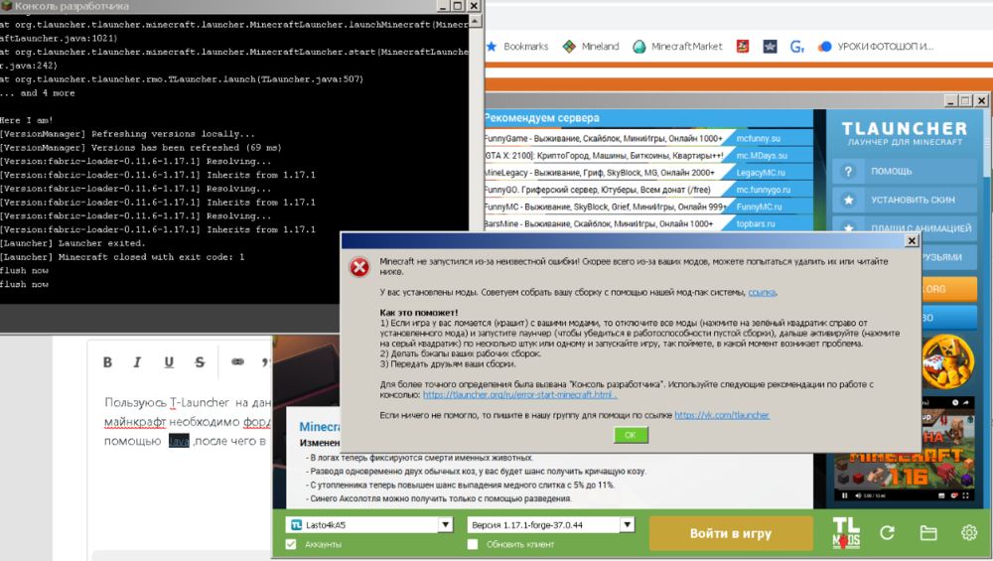Image resolution: width=993 pixels, height=561 pixels.
Task: Click the orange .ORG button in sidebar
Action: 948,289
